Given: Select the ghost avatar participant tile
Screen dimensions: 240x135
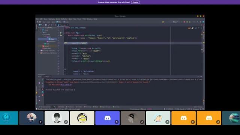Looking at the screenshot, I should coord(158,118).
